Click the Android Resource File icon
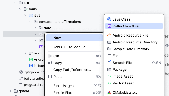Viewport: 169px width, 96px height. pyautogui.click(x=109, y=35)
